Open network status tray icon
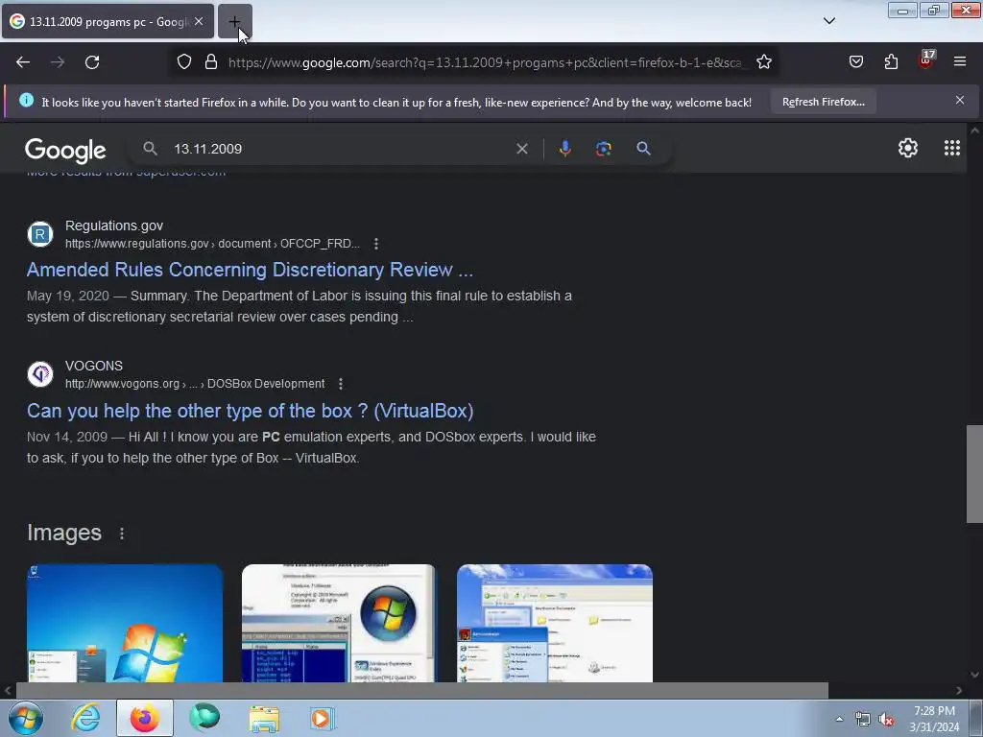Screen dimensions: 983x737 point(863,720)
